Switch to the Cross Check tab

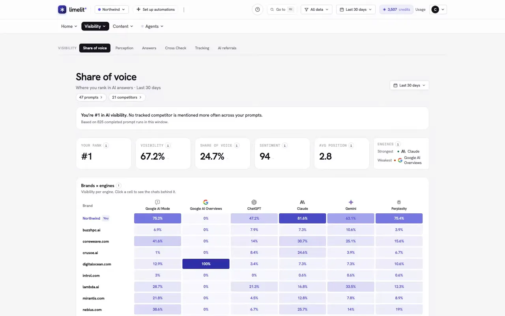point(176,48)
